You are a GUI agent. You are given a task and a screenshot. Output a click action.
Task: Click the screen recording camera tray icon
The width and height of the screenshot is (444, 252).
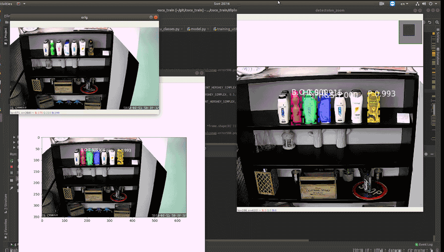click(382, 4)
